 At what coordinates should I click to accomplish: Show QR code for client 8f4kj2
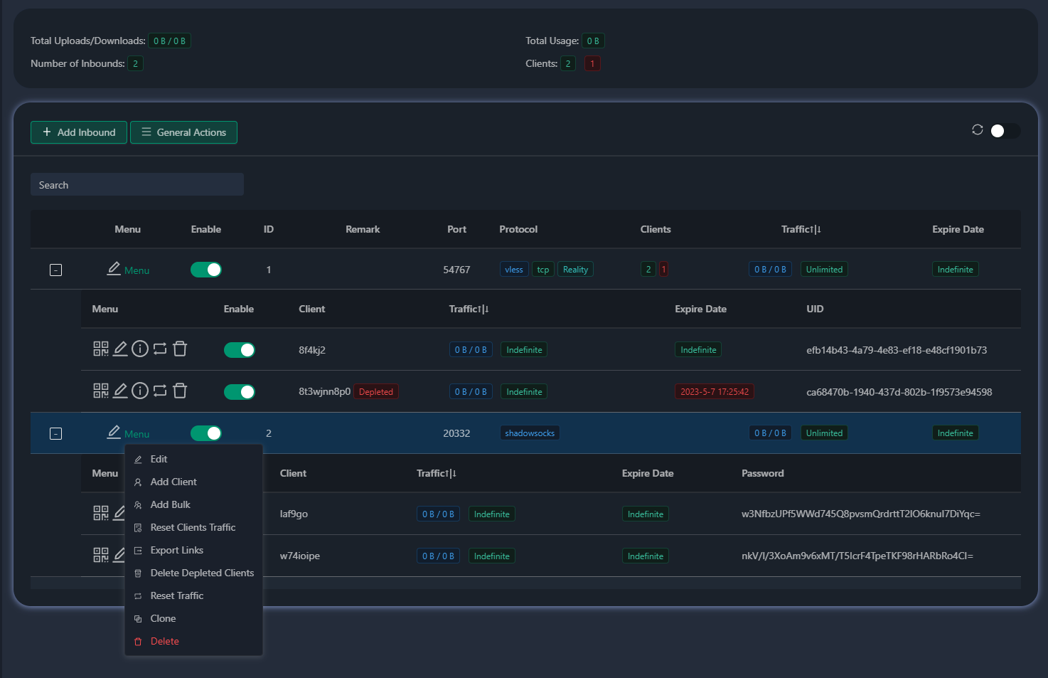(100, 349)
